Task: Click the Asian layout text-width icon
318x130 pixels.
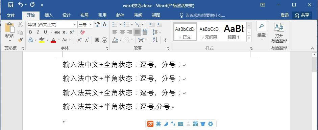Action: (141, 40)
